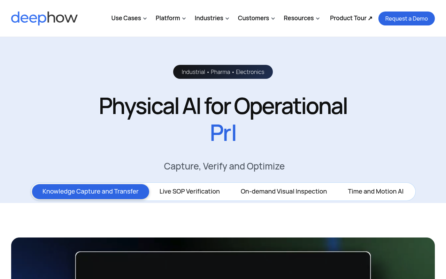Switch to the Live SOP Verification tab

pyautogui.click(x=190, y=191)
